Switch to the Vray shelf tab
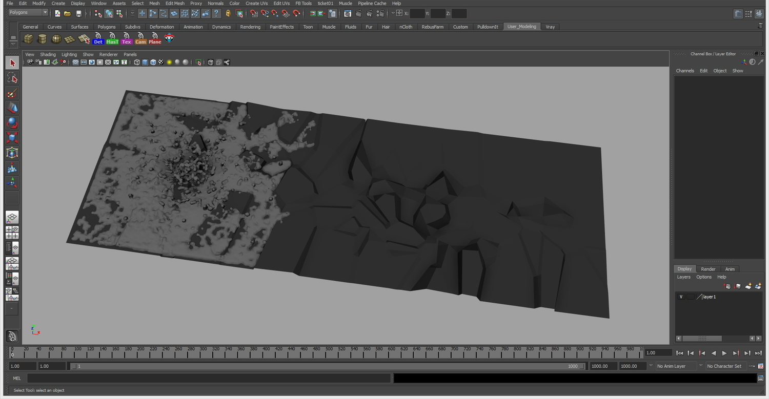The width and height of the screenshot is (769, 399). click(x=550, y=27)
